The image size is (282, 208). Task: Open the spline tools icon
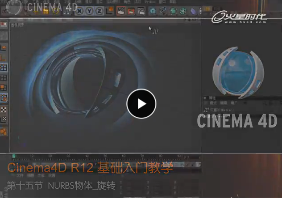(x=163, y=11)
